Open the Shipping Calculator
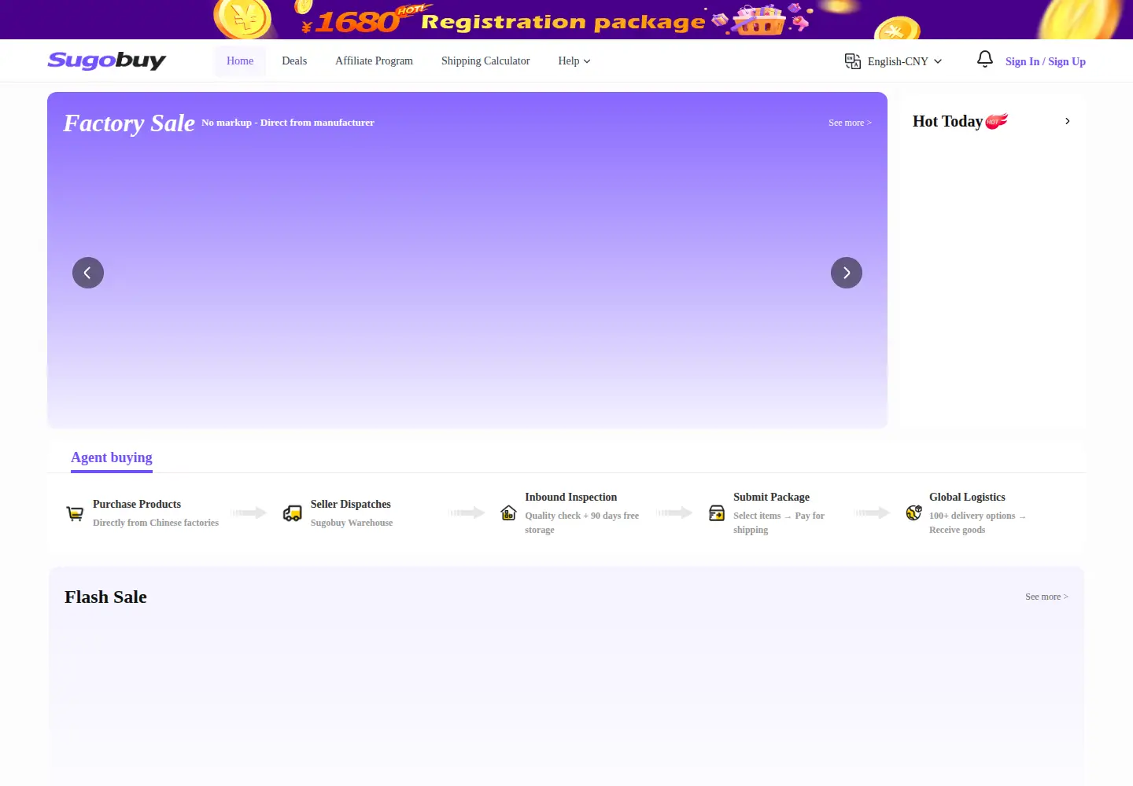The height and width of the screenshot is (786, 1133). (x=485, y=61)
